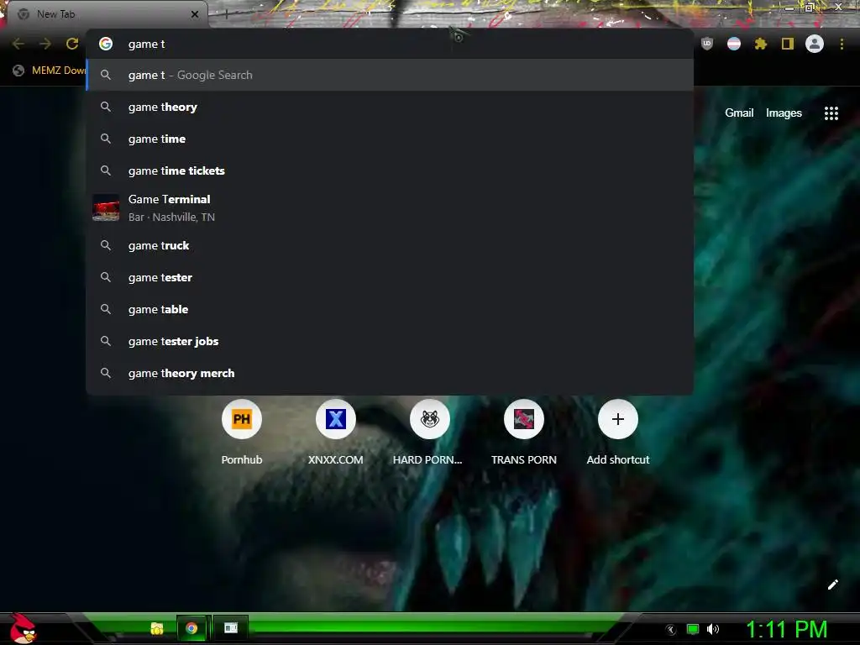Screen dimensions: 860x645
Task: Select the 'game truck' suggestion
Action: (390, 245)
